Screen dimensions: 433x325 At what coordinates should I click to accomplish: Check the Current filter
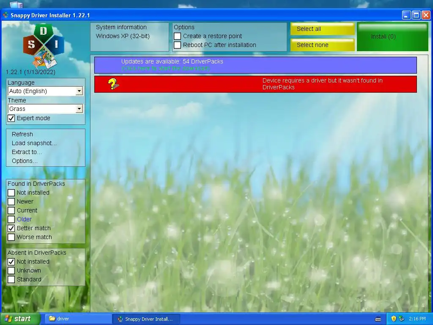(11, 210)
